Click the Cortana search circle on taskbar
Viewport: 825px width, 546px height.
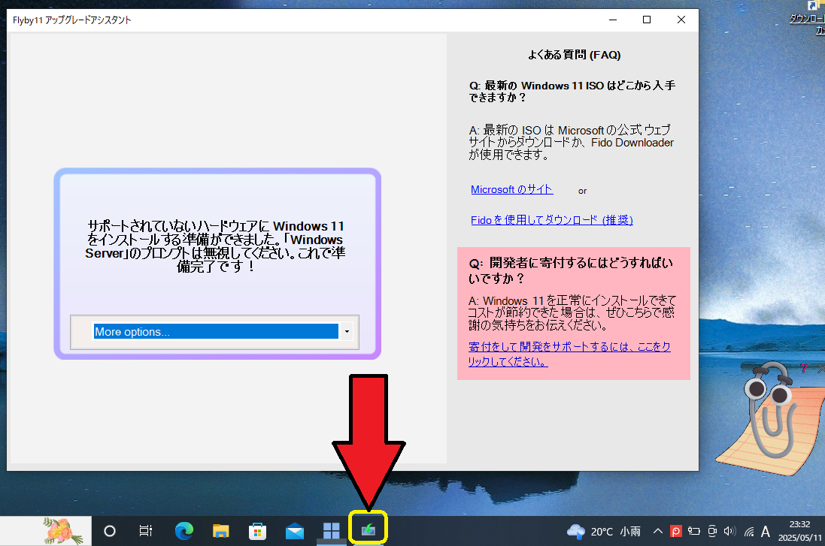point(110,531)
